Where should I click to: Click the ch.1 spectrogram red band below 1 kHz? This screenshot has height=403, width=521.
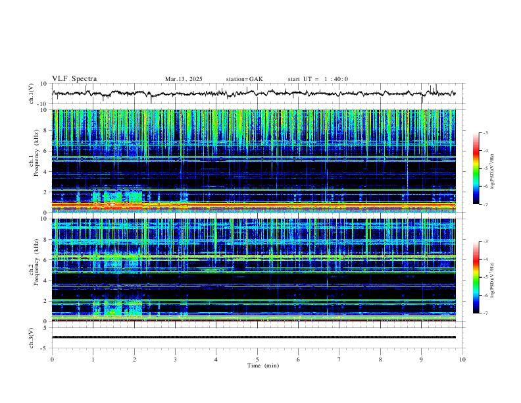pos(253,206)
